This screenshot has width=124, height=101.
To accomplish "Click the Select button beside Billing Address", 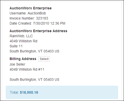I will (x=44, y=59).
